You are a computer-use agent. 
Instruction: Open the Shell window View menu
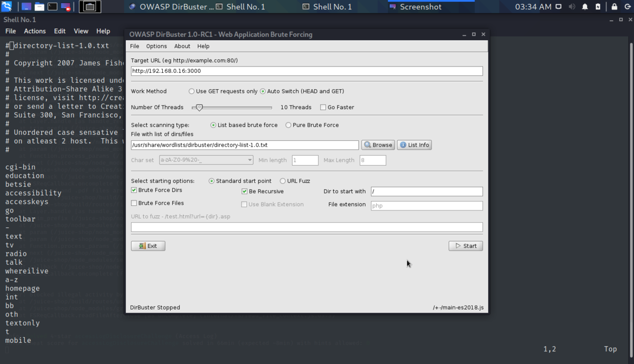[x=81, y=31]
